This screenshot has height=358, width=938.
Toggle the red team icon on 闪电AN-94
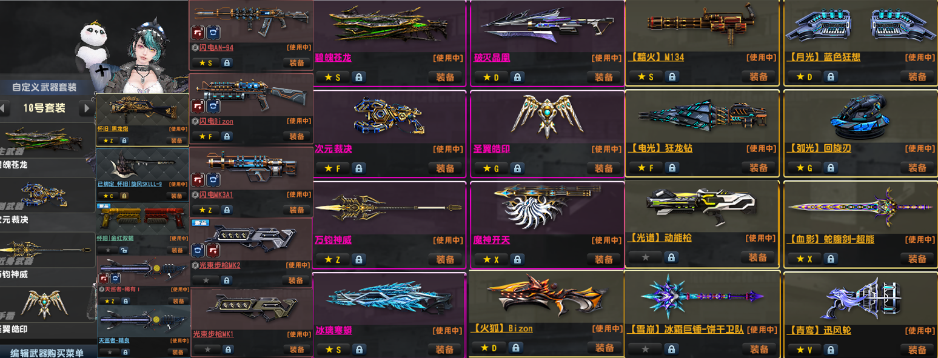[x=198, y=32]
